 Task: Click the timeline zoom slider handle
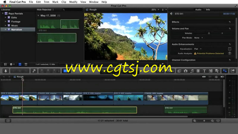pos(204,121)
